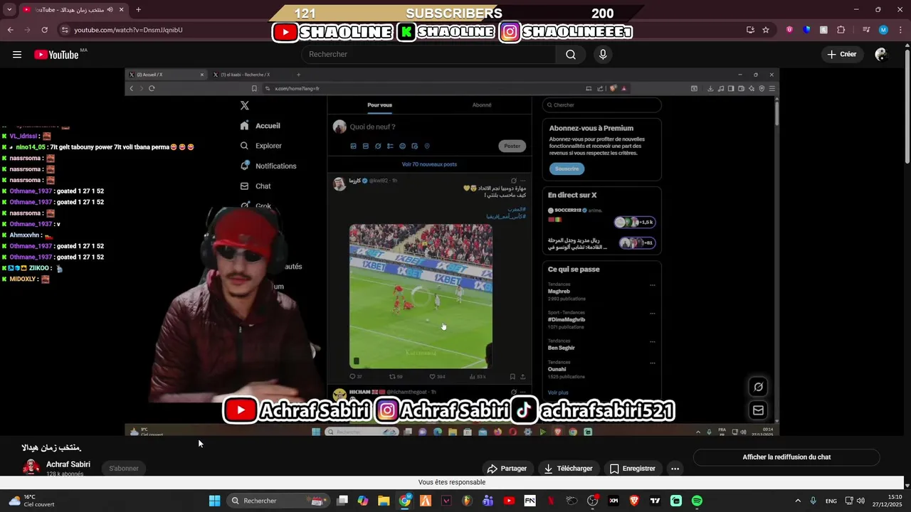Click the YouTube search magnifier button

[x=571, y=55]
